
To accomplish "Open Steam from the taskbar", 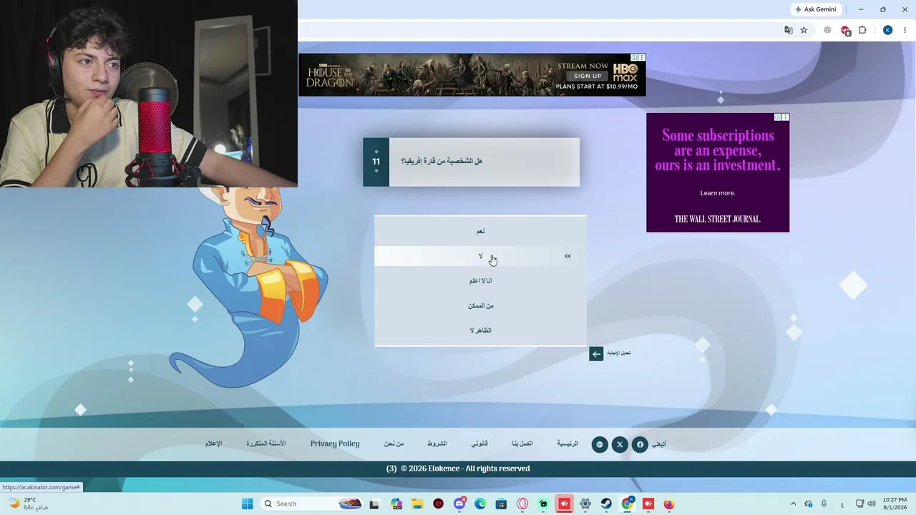I will coord(606,504).
